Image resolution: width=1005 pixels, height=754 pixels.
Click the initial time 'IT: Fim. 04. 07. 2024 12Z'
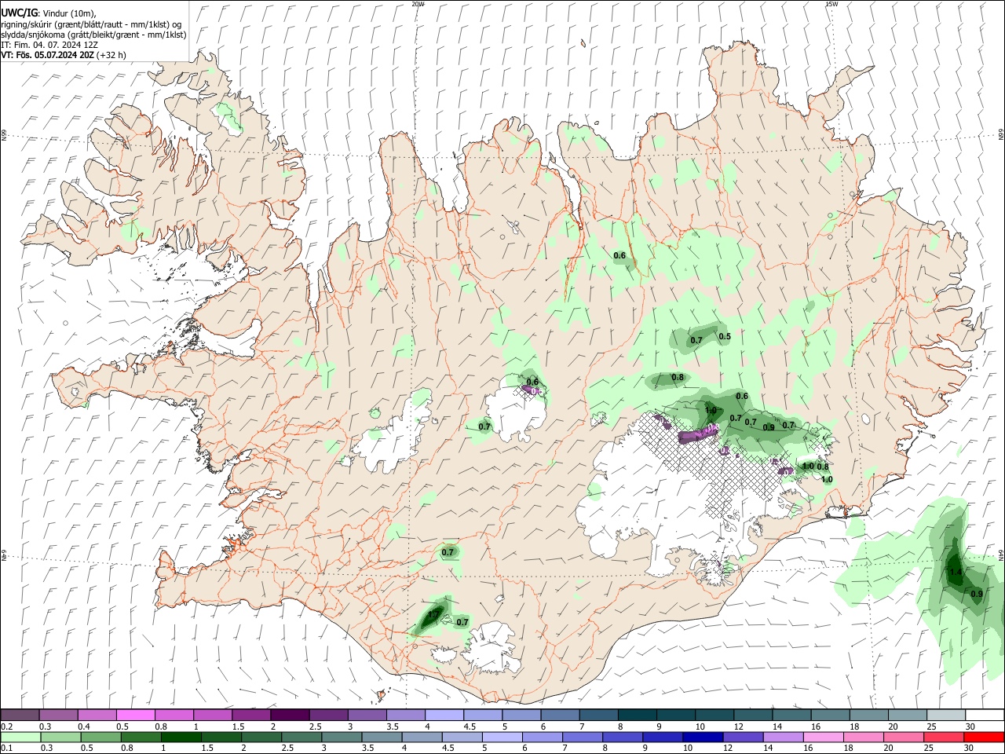49,45
